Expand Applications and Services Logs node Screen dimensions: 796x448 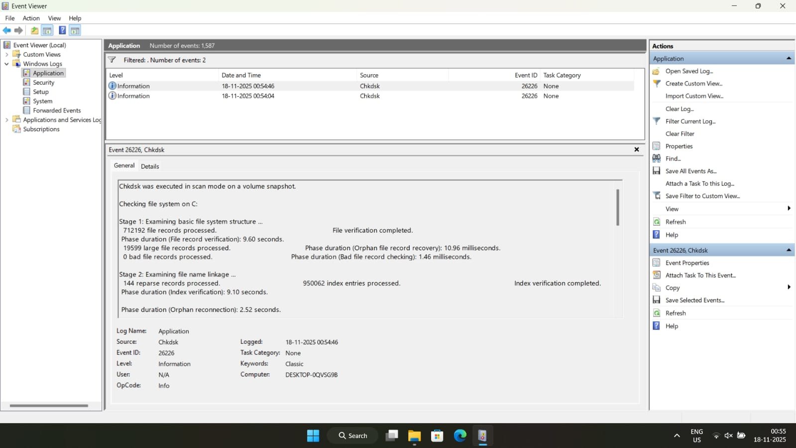click(6, 120)
